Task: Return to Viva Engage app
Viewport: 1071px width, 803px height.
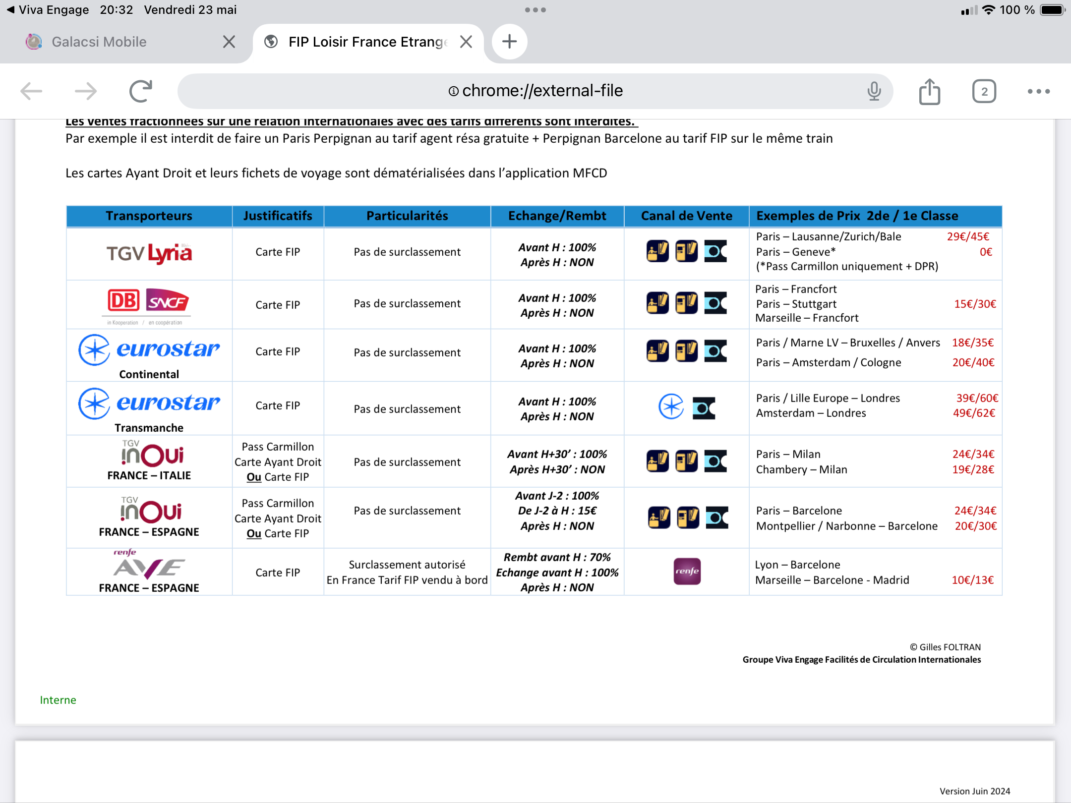Action: (48, 10)
